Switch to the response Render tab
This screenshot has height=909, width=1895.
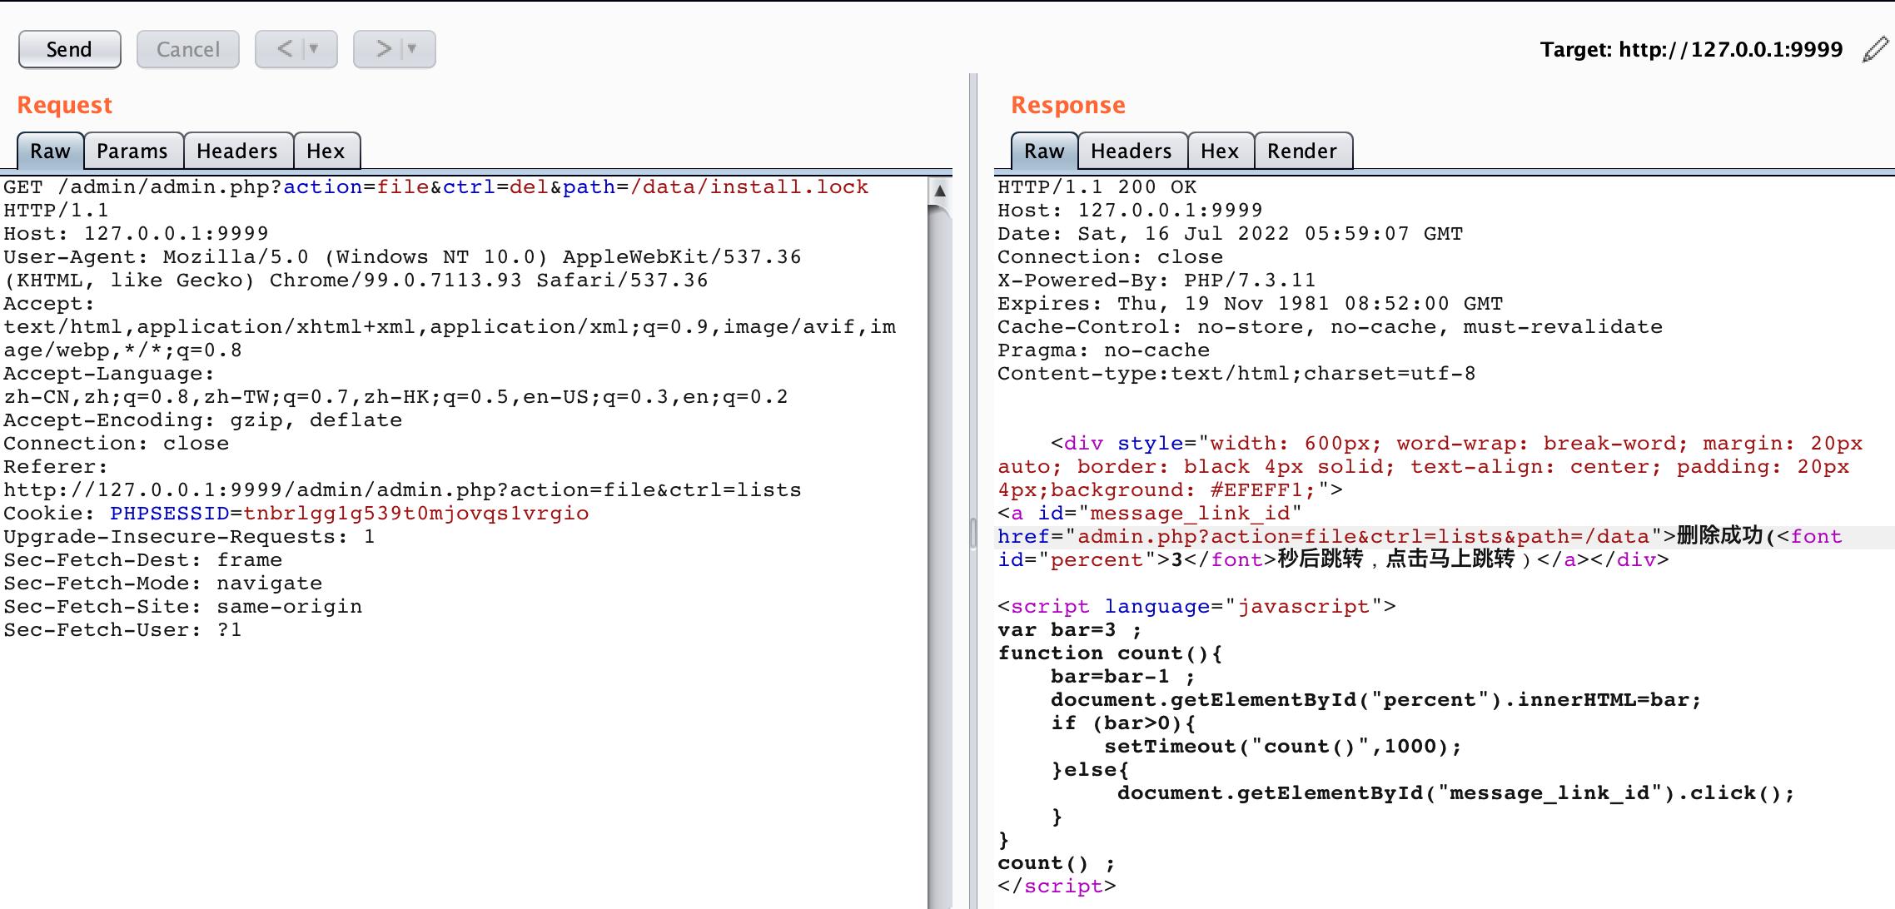pos(1302,151)
